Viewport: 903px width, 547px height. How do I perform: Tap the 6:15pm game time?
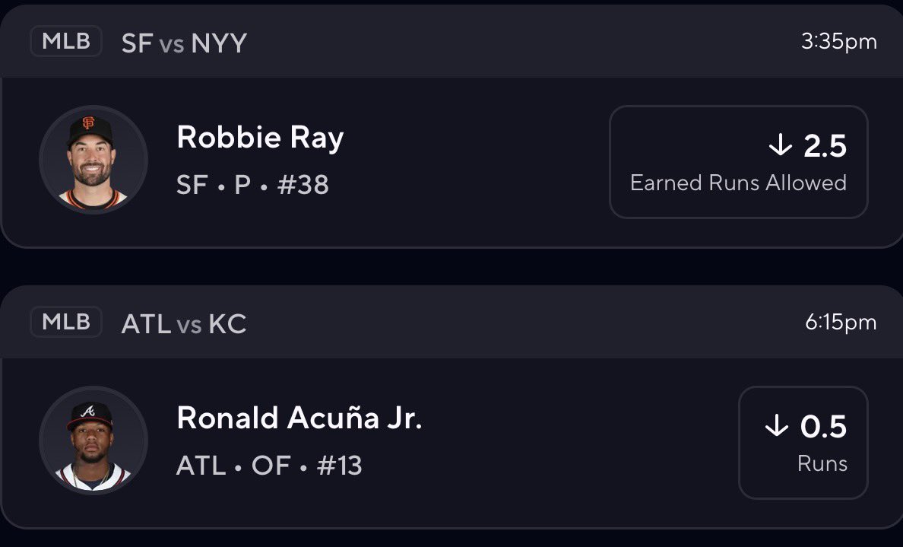pyautogui.click(x=840, y=323)
